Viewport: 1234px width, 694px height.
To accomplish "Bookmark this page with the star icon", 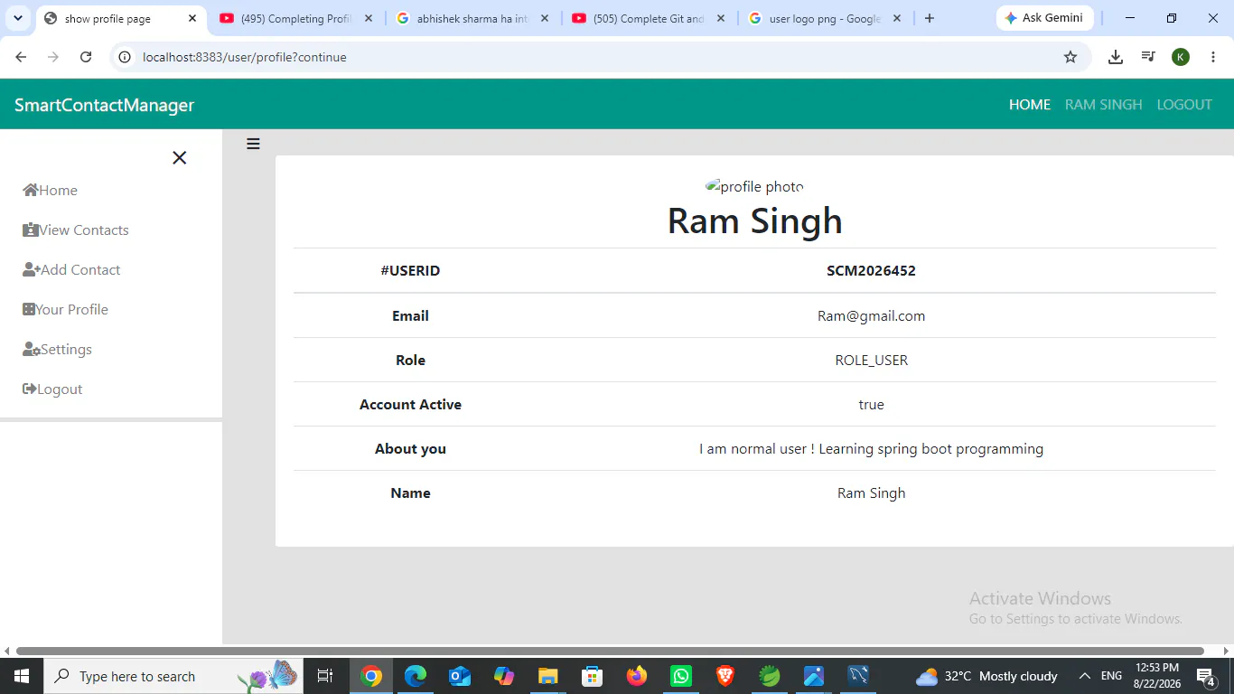I will click(x=1070, y=57).
